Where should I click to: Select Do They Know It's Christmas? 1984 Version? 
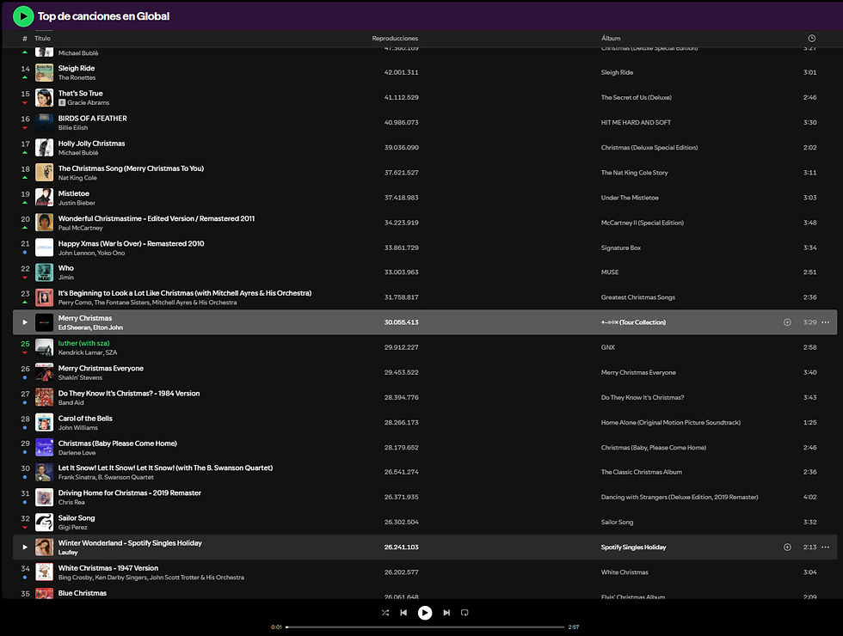(129, 394)
